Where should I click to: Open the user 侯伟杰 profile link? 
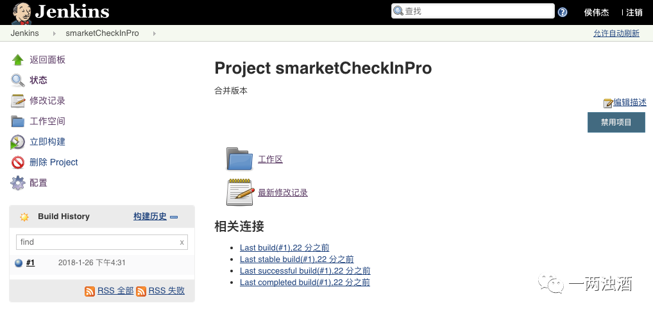pos(597,12)
